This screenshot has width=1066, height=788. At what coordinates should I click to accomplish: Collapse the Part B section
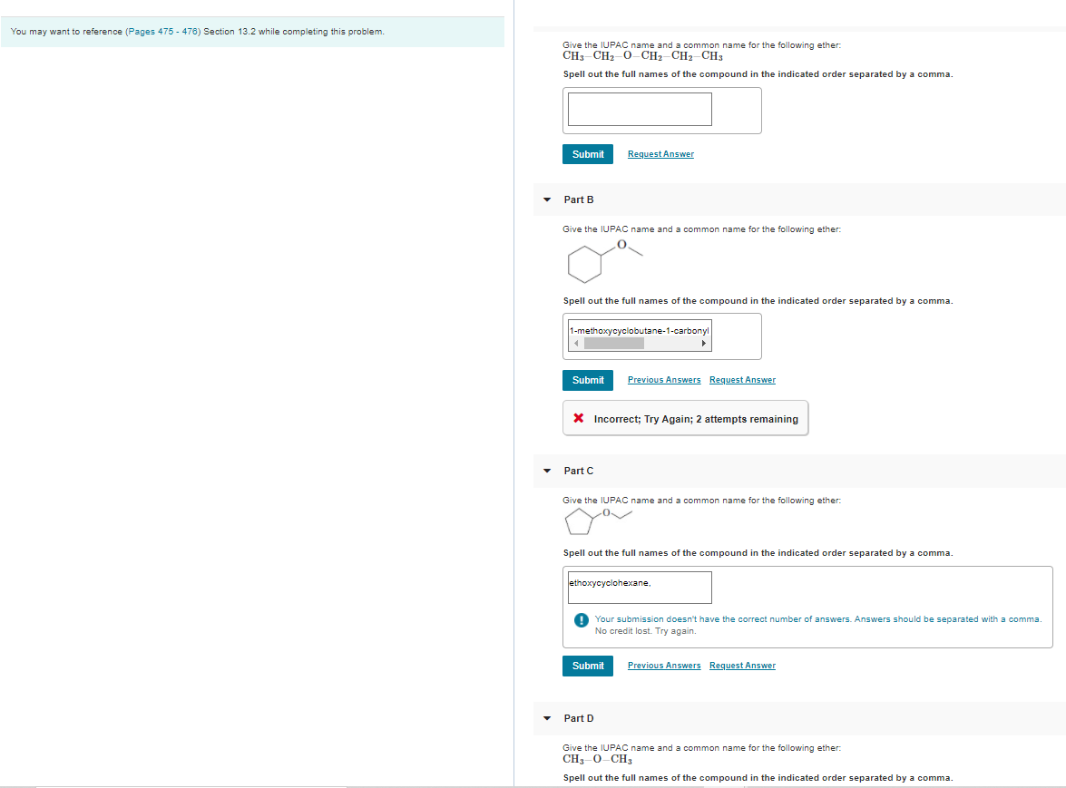546,199
